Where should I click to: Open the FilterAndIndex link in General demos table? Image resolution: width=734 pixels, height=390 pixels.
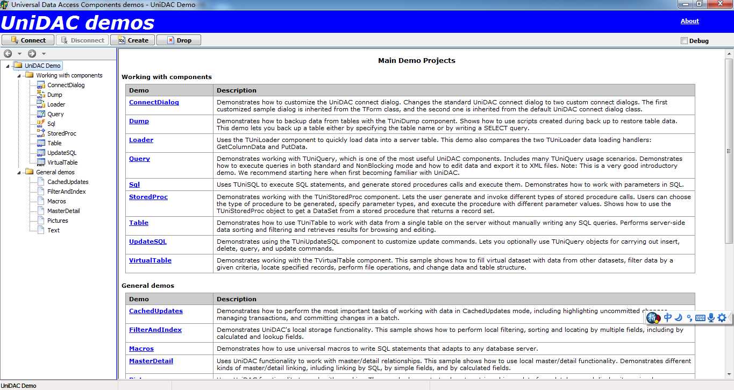(155, 330)
